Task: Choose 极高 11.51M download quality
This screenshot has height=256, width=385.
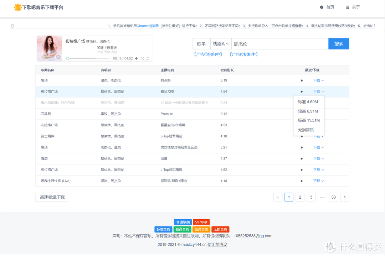Action: [x=309, y=120]
